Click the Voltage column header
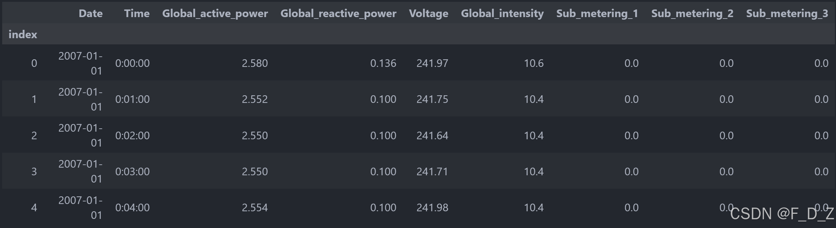This screenshot has width=836, height=228. [x=429, y=14]
